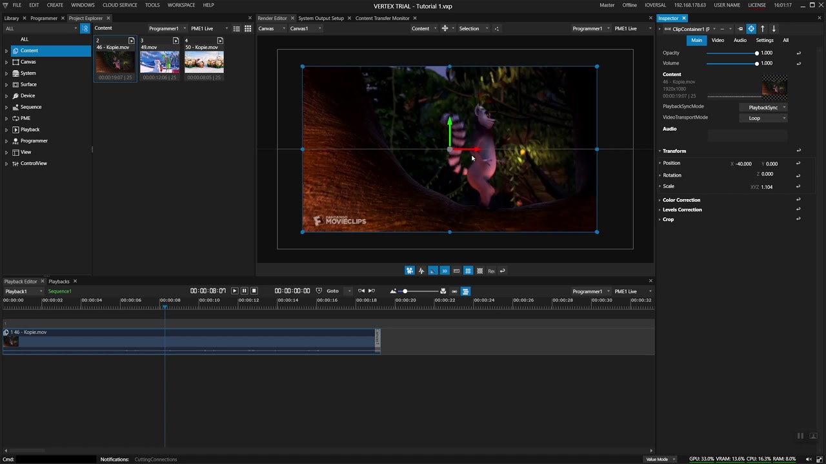Open the Goto dropdown arrow
The image size is (826, 464).
pos(350,291)
